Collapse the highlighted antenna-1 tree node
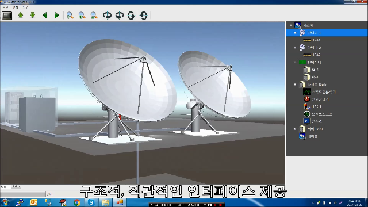This screenshot has height=207, width=368. 295,33
